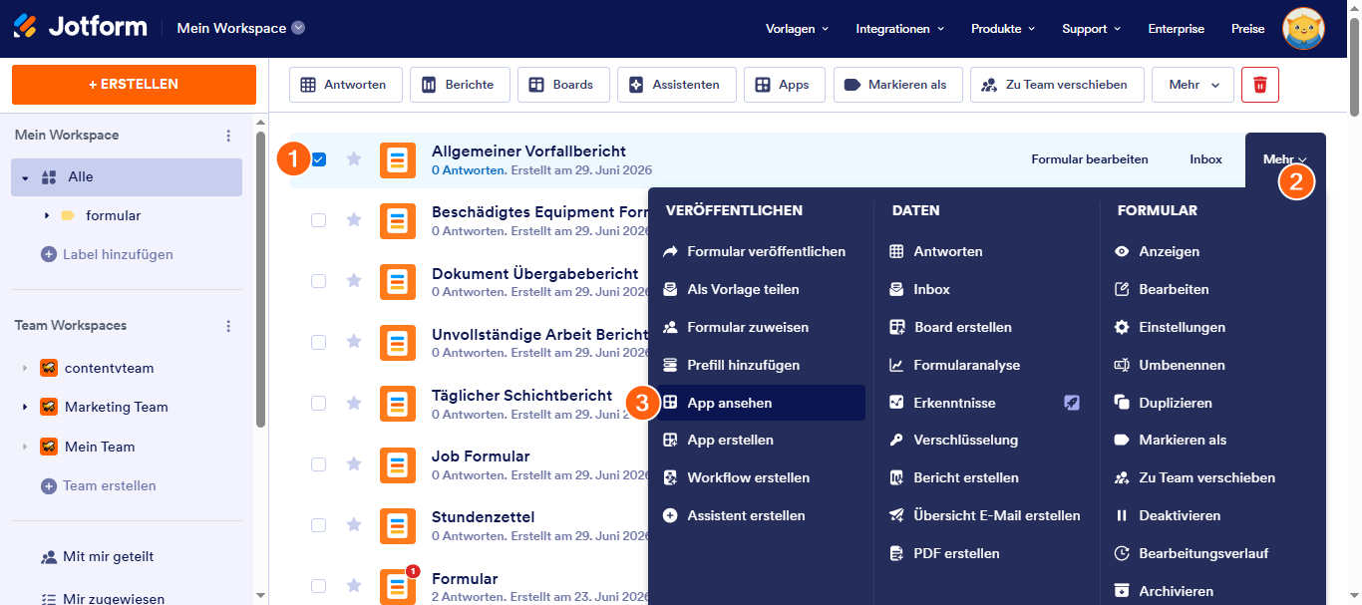1362x605 pixels.
Task: Click the Formular form icon with notification badge
Action: click(x=398, y=586)
